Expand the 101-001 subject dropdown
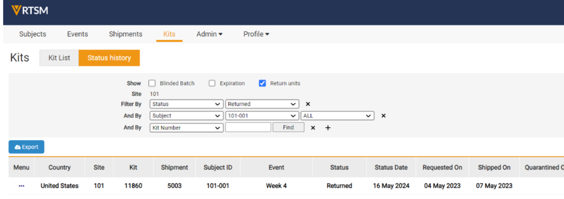Viewport: 564px width, 199px height. 262,116
